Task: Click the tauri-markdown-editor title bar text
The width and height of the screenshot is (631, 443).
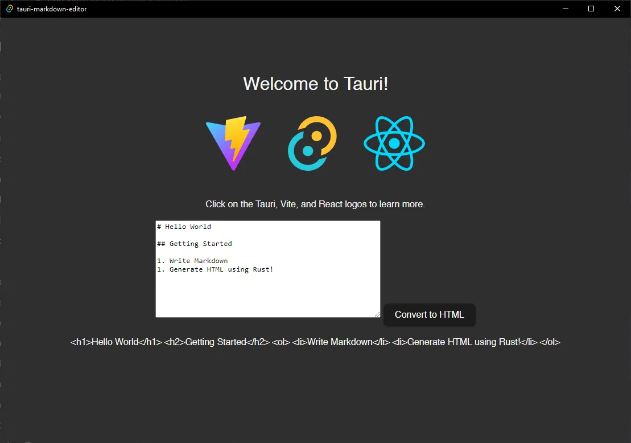Action: [50, 9]
